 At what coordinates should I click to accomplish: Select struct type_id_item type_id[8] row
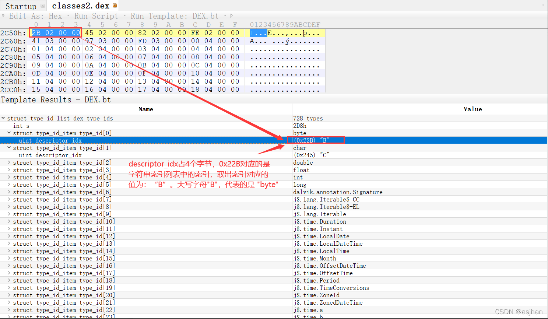pos(274,207)
